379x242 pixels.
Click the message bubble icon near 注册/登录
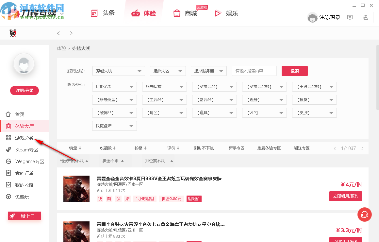point(350,17)
